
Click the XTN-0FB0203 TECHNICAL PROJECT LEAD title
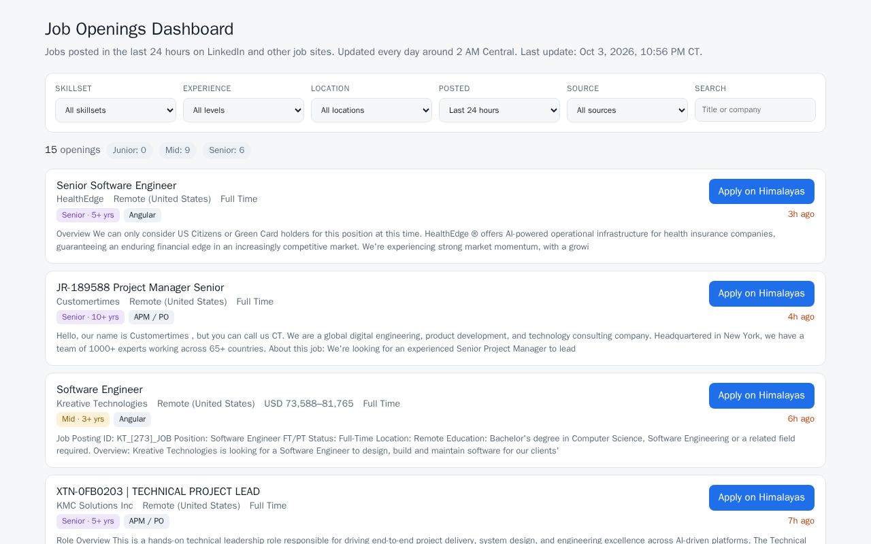tap(158, 492)
